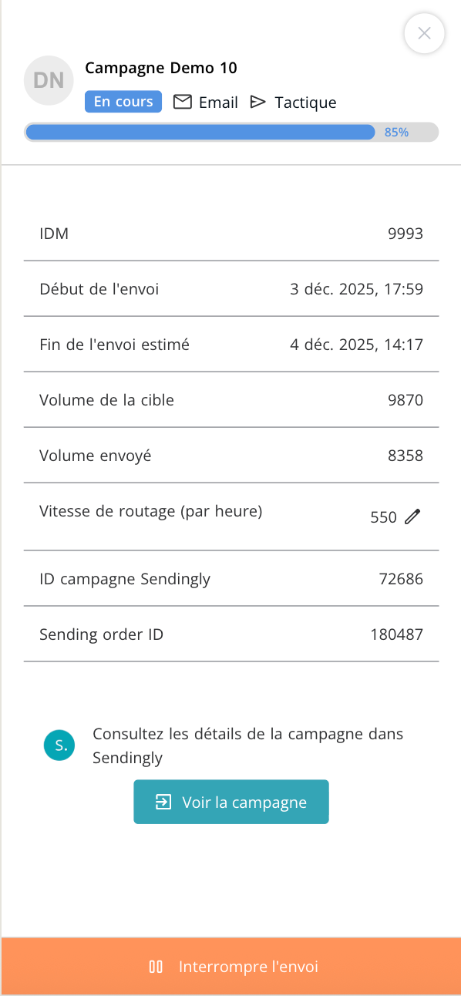Edit the routing speed with pencil icon
The height and width of the screenshot is (996, 461).
tap(412, 517)
